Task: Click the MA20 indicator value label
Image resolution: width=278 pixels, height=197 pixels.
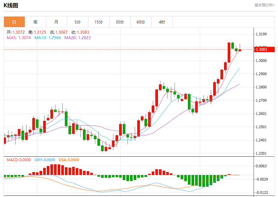Action: (77, 38)
